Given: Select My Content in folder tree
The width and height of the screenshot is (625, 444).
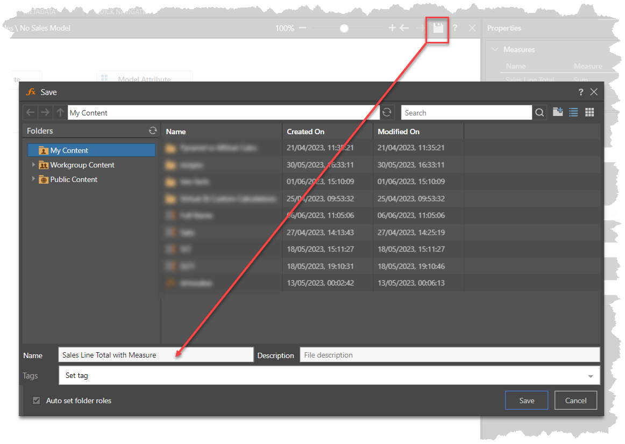Looking at the screenshot, I should click(69, 150).
